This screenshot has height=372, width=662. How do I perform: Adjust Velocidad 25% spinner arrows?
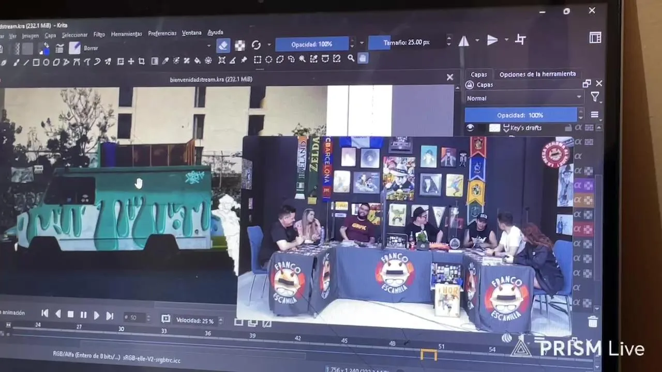221,321
